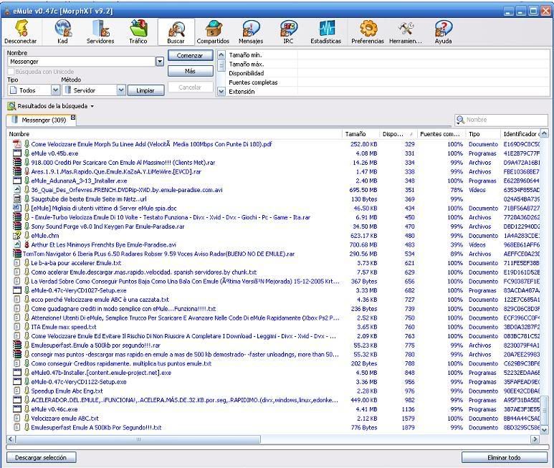Open the Herramientas tools menu
The width and height of the screenshot is (554, 468).
tap(406, 32)
